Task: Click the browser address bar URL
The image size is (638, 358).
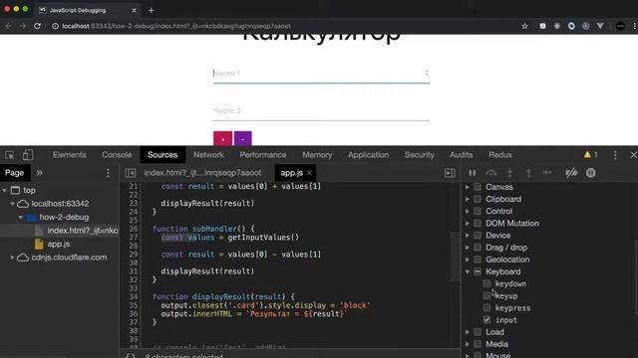Action: click(176, 26)
